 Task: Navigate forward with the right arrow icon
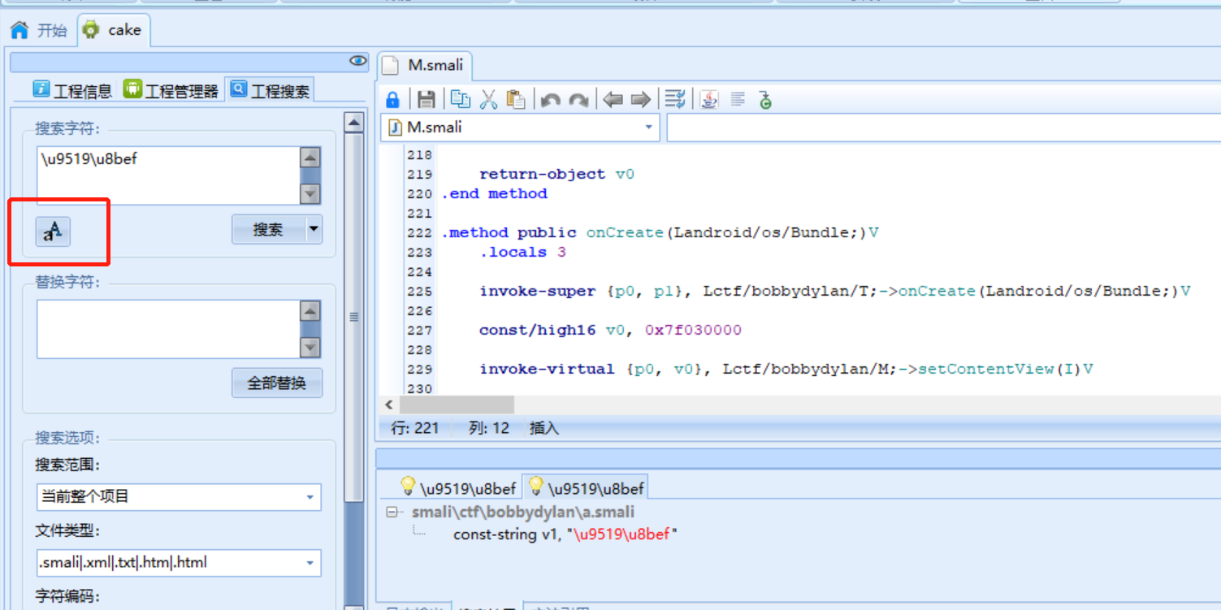point(641,100)
